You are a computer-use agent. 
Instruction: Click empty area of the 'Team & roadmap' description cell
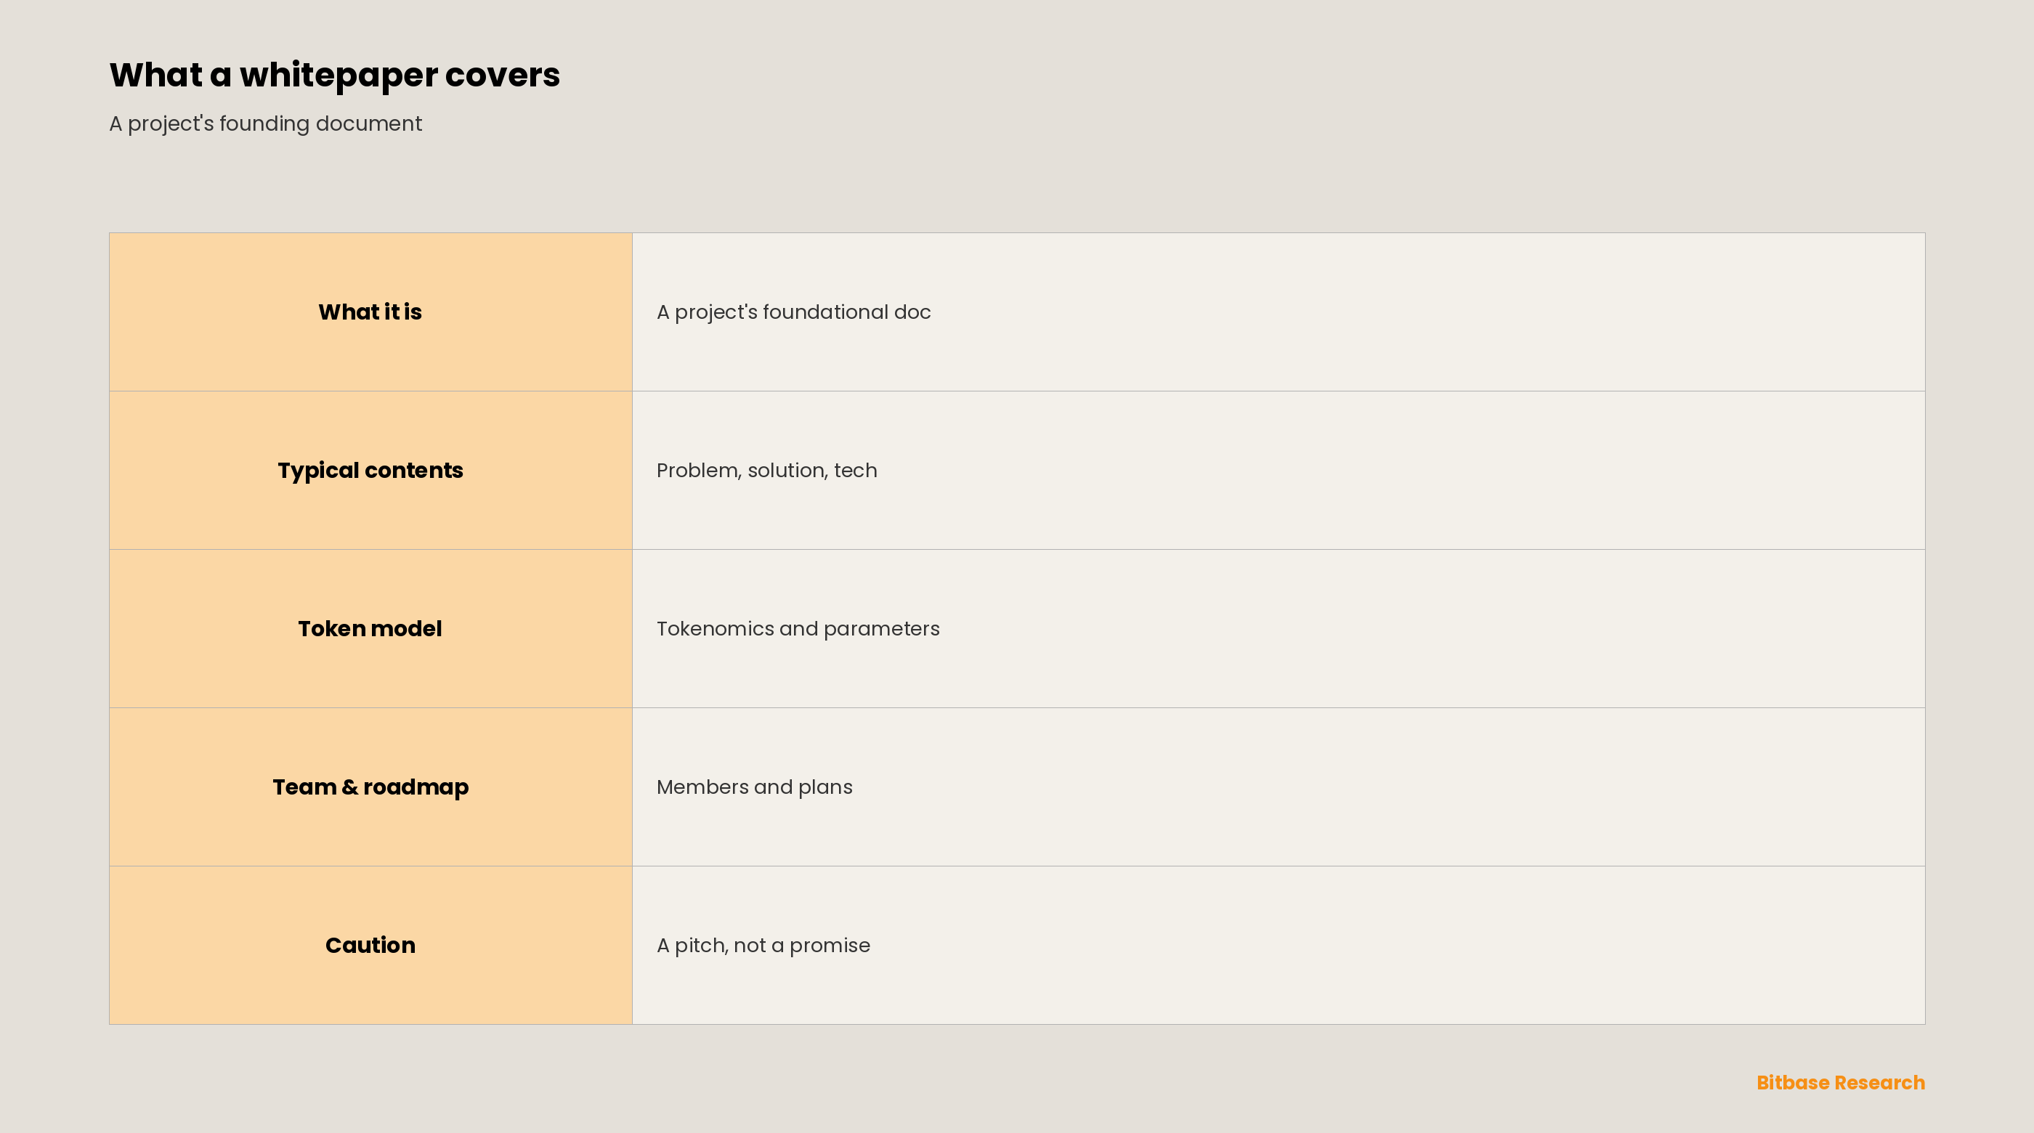coord(1422,787)
